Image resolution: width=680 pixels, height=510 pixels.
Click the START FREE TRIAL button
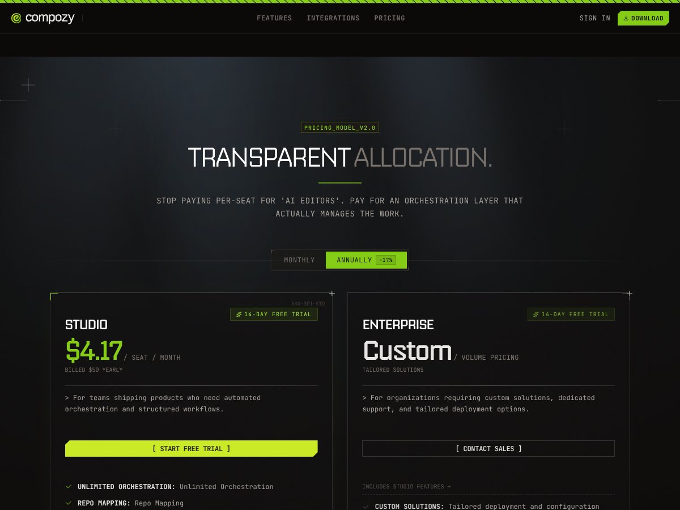click(191, 448)
